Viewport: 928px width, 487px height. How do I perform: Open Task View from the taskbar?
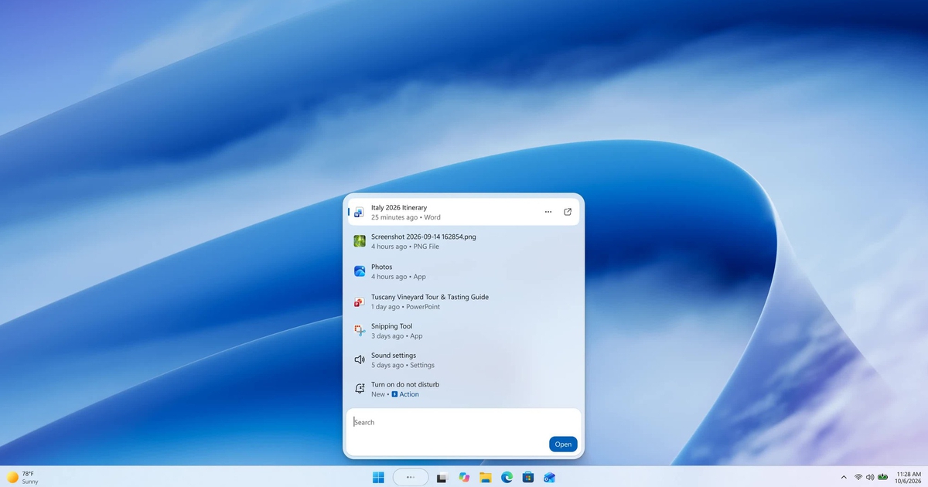click(x=442, y=477)
